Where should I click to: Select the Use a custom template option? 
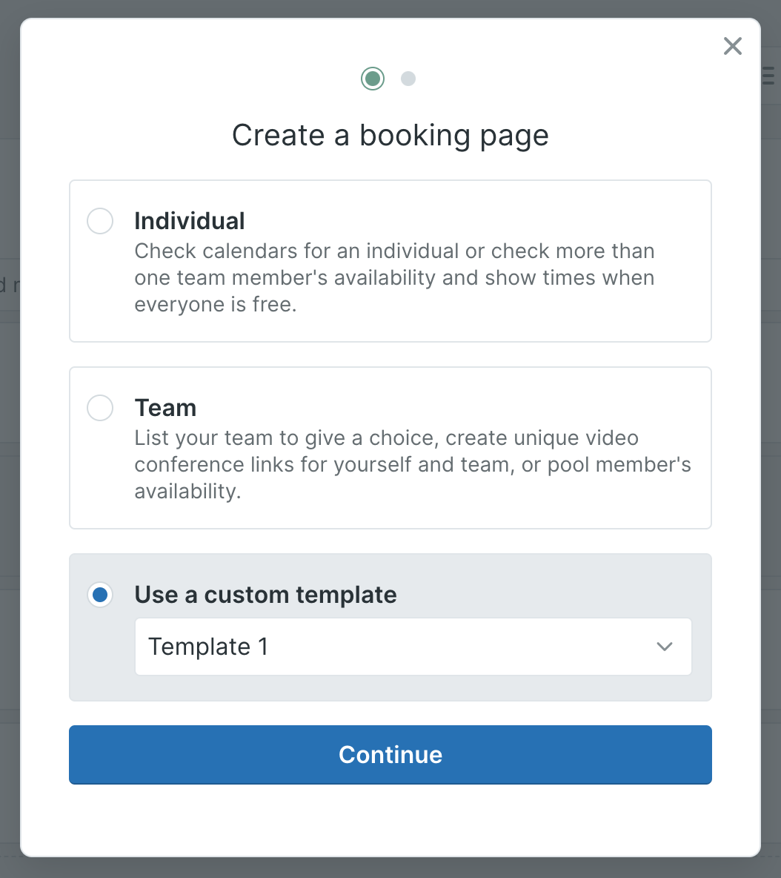pyautogui.click(x=100, y=595)
